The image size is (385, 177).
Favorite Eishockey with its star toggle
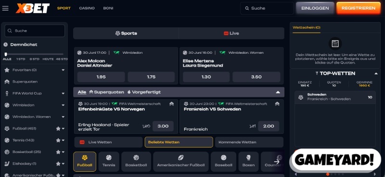click(x=58, y=164)
